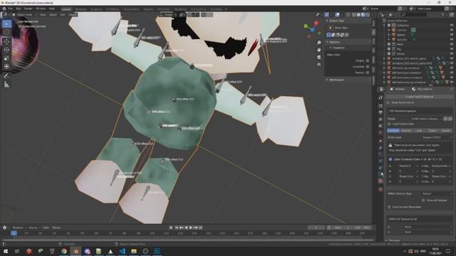Open the World properties tab
The image size is (456, 256).
pos(380,132)
